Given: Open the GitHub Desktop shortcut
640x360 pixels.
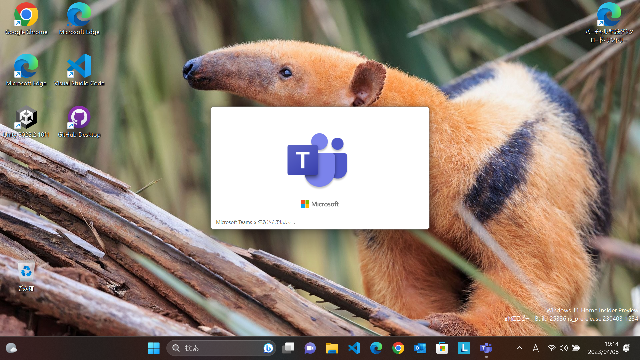Looking at the screenshot, I should coord(79,122).
